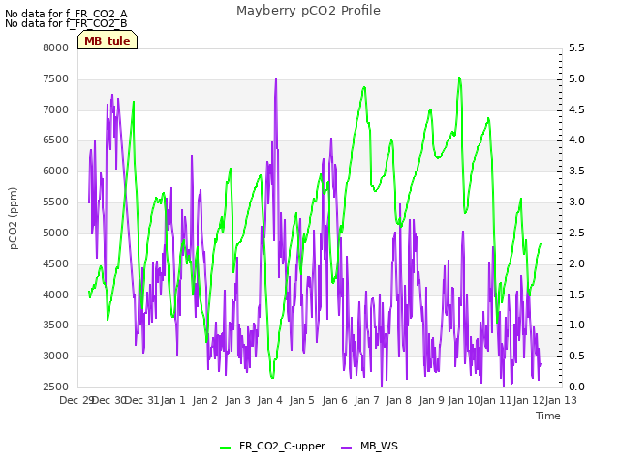Click the Jan 7 date tick label
Image resolution: width=620 pixels, height=465 pixels.
367,401
